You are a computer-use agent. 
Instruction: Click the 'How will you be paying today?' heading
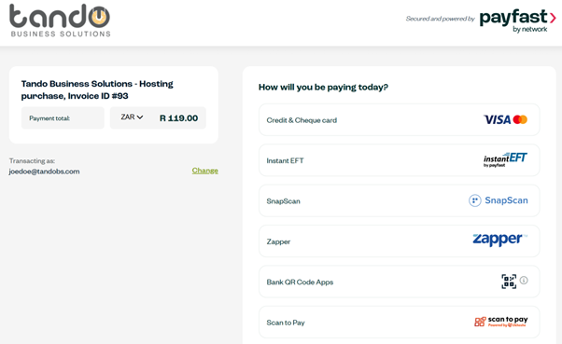coord(323,88)
